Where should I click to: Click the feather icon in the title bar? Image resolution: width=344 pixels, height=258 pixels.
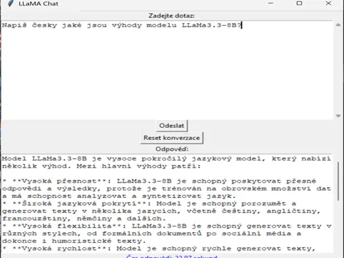coord(10,3)
